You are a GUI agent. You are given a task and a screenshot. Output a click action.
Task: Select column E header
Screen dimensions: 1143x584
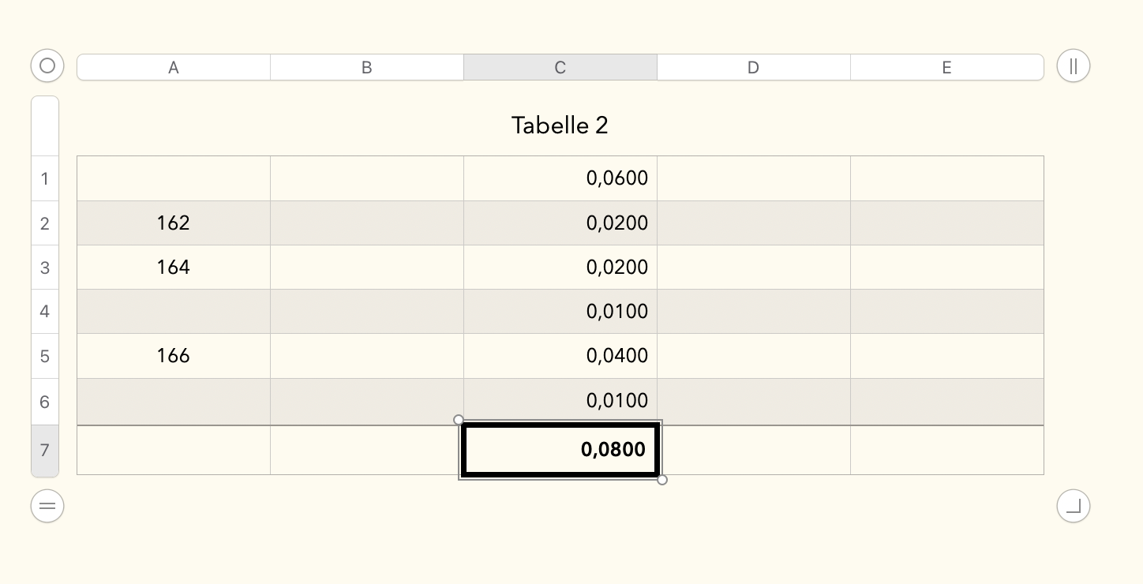pos(947,68)
